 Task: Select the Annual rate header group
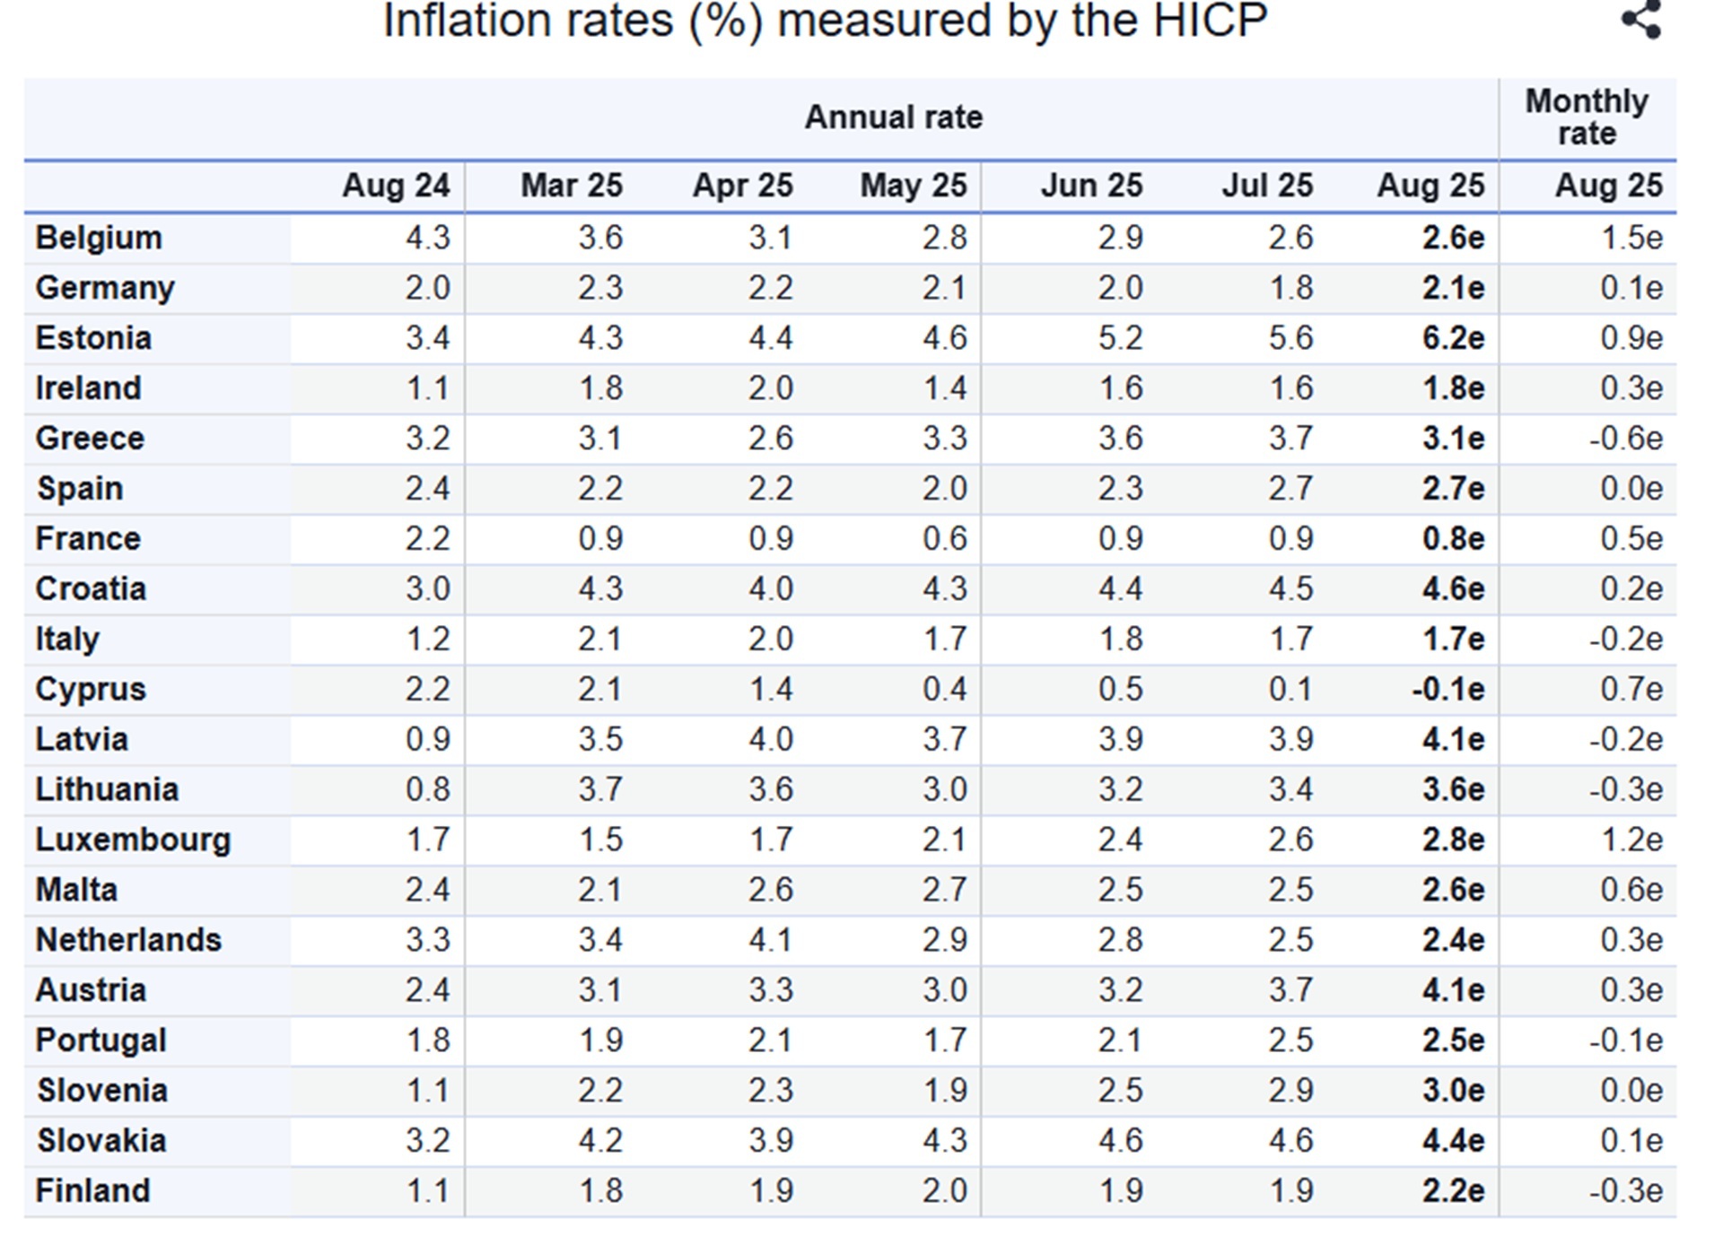point(893,118)
